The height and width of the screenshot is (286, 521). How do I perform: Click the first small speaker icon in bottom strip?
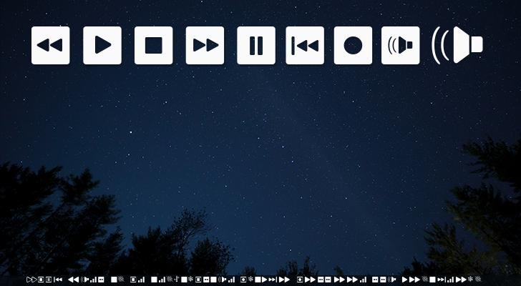[x=84, y=279]
